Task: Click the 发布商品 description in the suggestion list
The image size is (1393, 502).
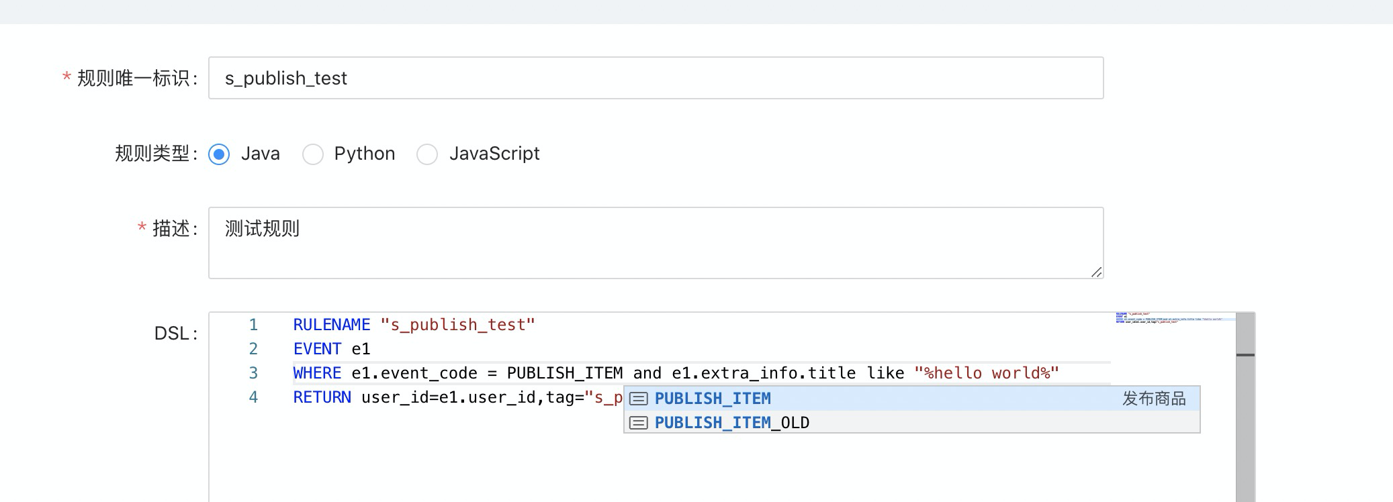Action: (1154, 399)
